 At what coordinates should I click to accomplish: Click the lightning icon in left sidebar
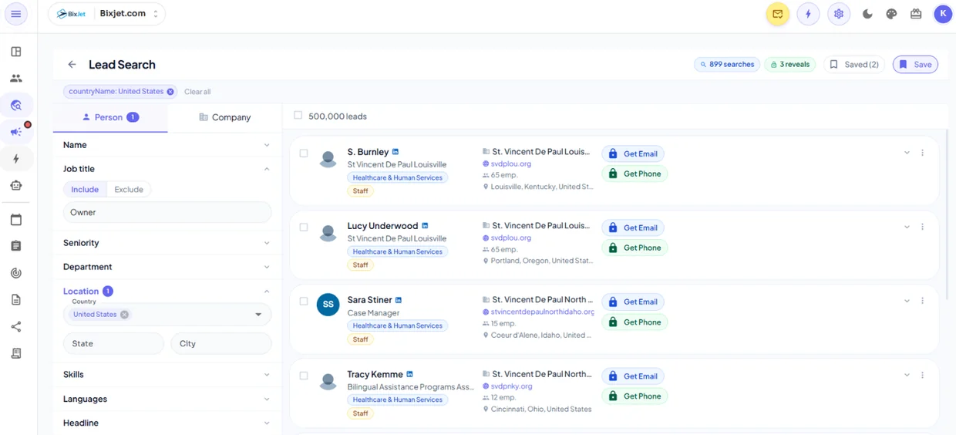[x=16, y=159]
